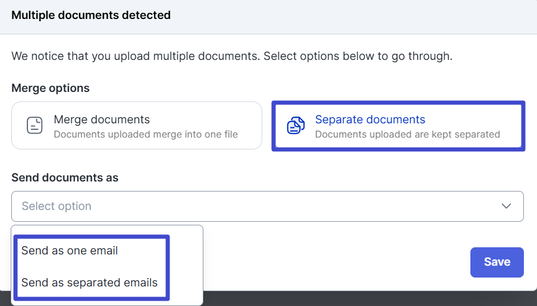Viewport: 537px width, 306px height.
Task: Open the Select option combo box
Action: coord(267,206)
